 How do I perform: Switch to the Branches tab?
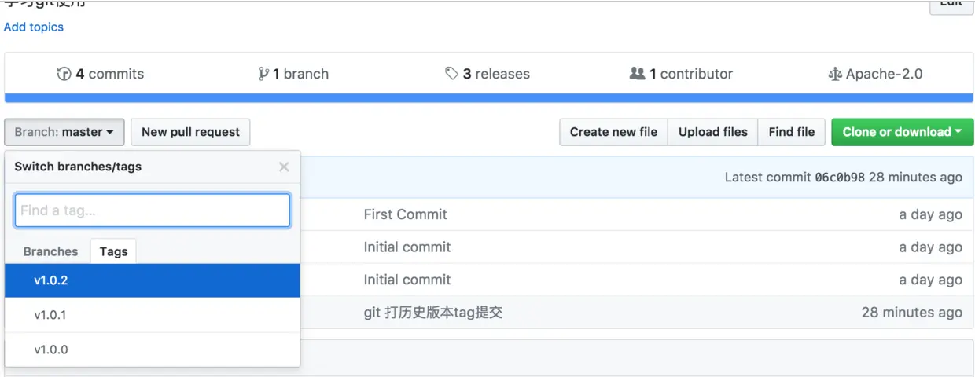pyautogui.click(x=50, y=251)
